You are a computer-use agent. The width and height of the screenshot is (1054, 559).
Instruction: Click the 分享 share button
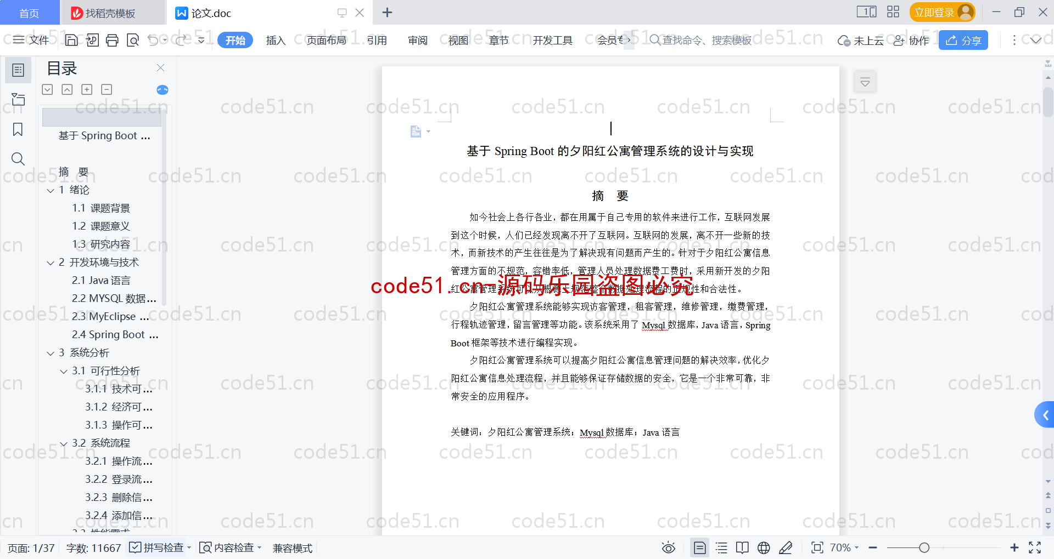[x=963, y=40]
